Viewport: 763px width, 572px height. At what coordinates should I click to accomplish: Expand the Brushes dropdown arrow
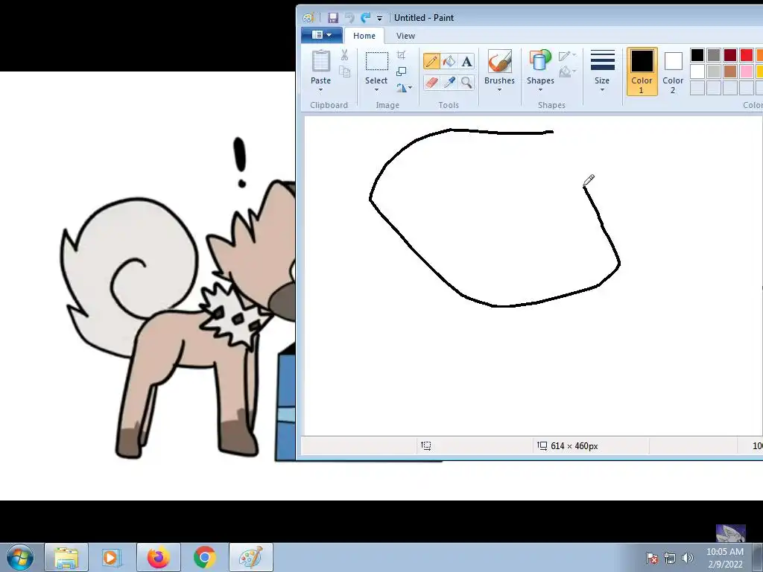pyautogui.click(x=499, y=90)
